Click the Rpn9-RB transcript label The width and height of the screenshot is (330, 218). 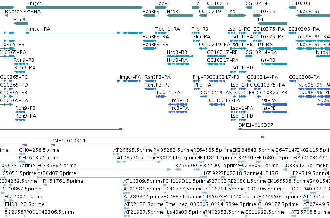pos(24,60)
